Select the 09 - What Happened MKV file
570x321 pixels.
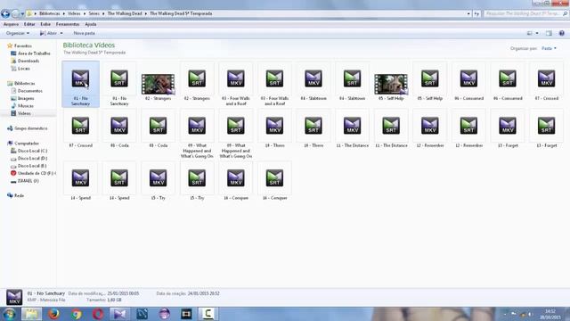[x=197, y=134]
